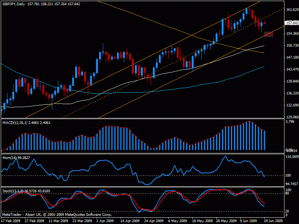Click the 19 Jun 2009 date label
Viewport: 299px width, 224px height.
click(273, 221)
